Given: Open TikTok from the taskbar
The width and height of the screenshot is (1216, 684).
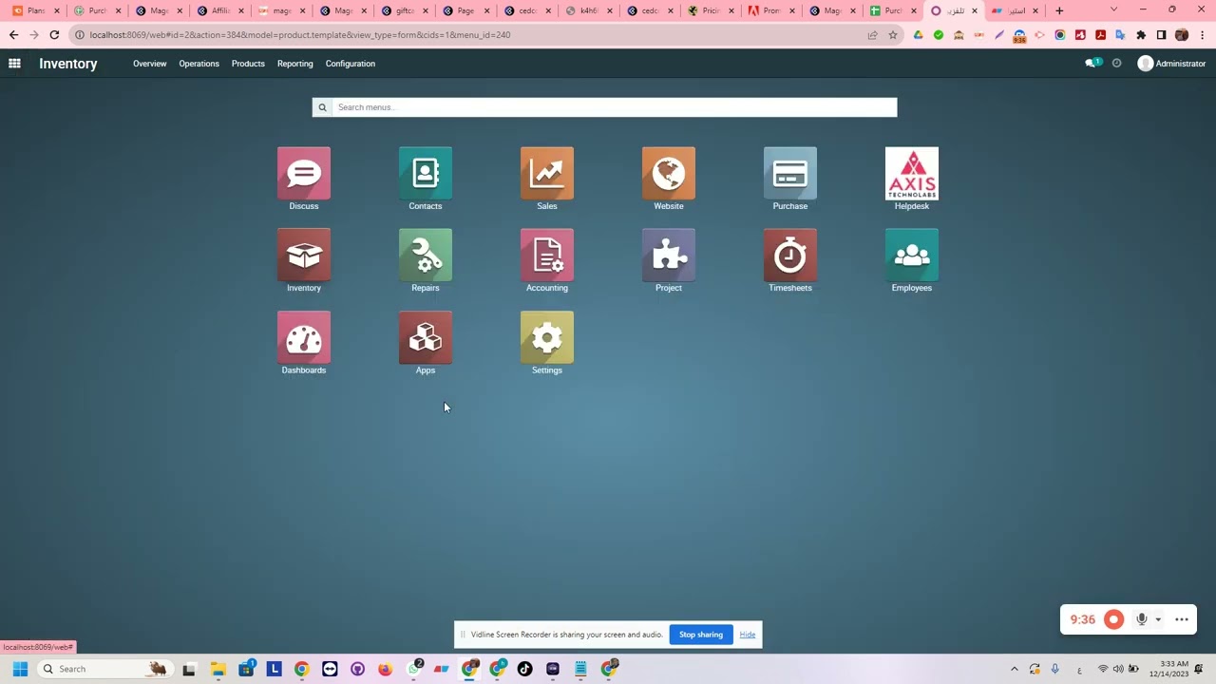Looking at the screenshot, I should [525, 669].
